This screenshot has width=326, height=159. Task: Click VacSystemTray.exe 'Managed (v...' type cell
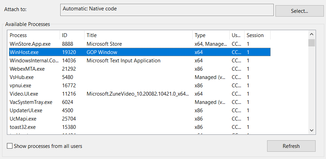click(x=210, y=102)
